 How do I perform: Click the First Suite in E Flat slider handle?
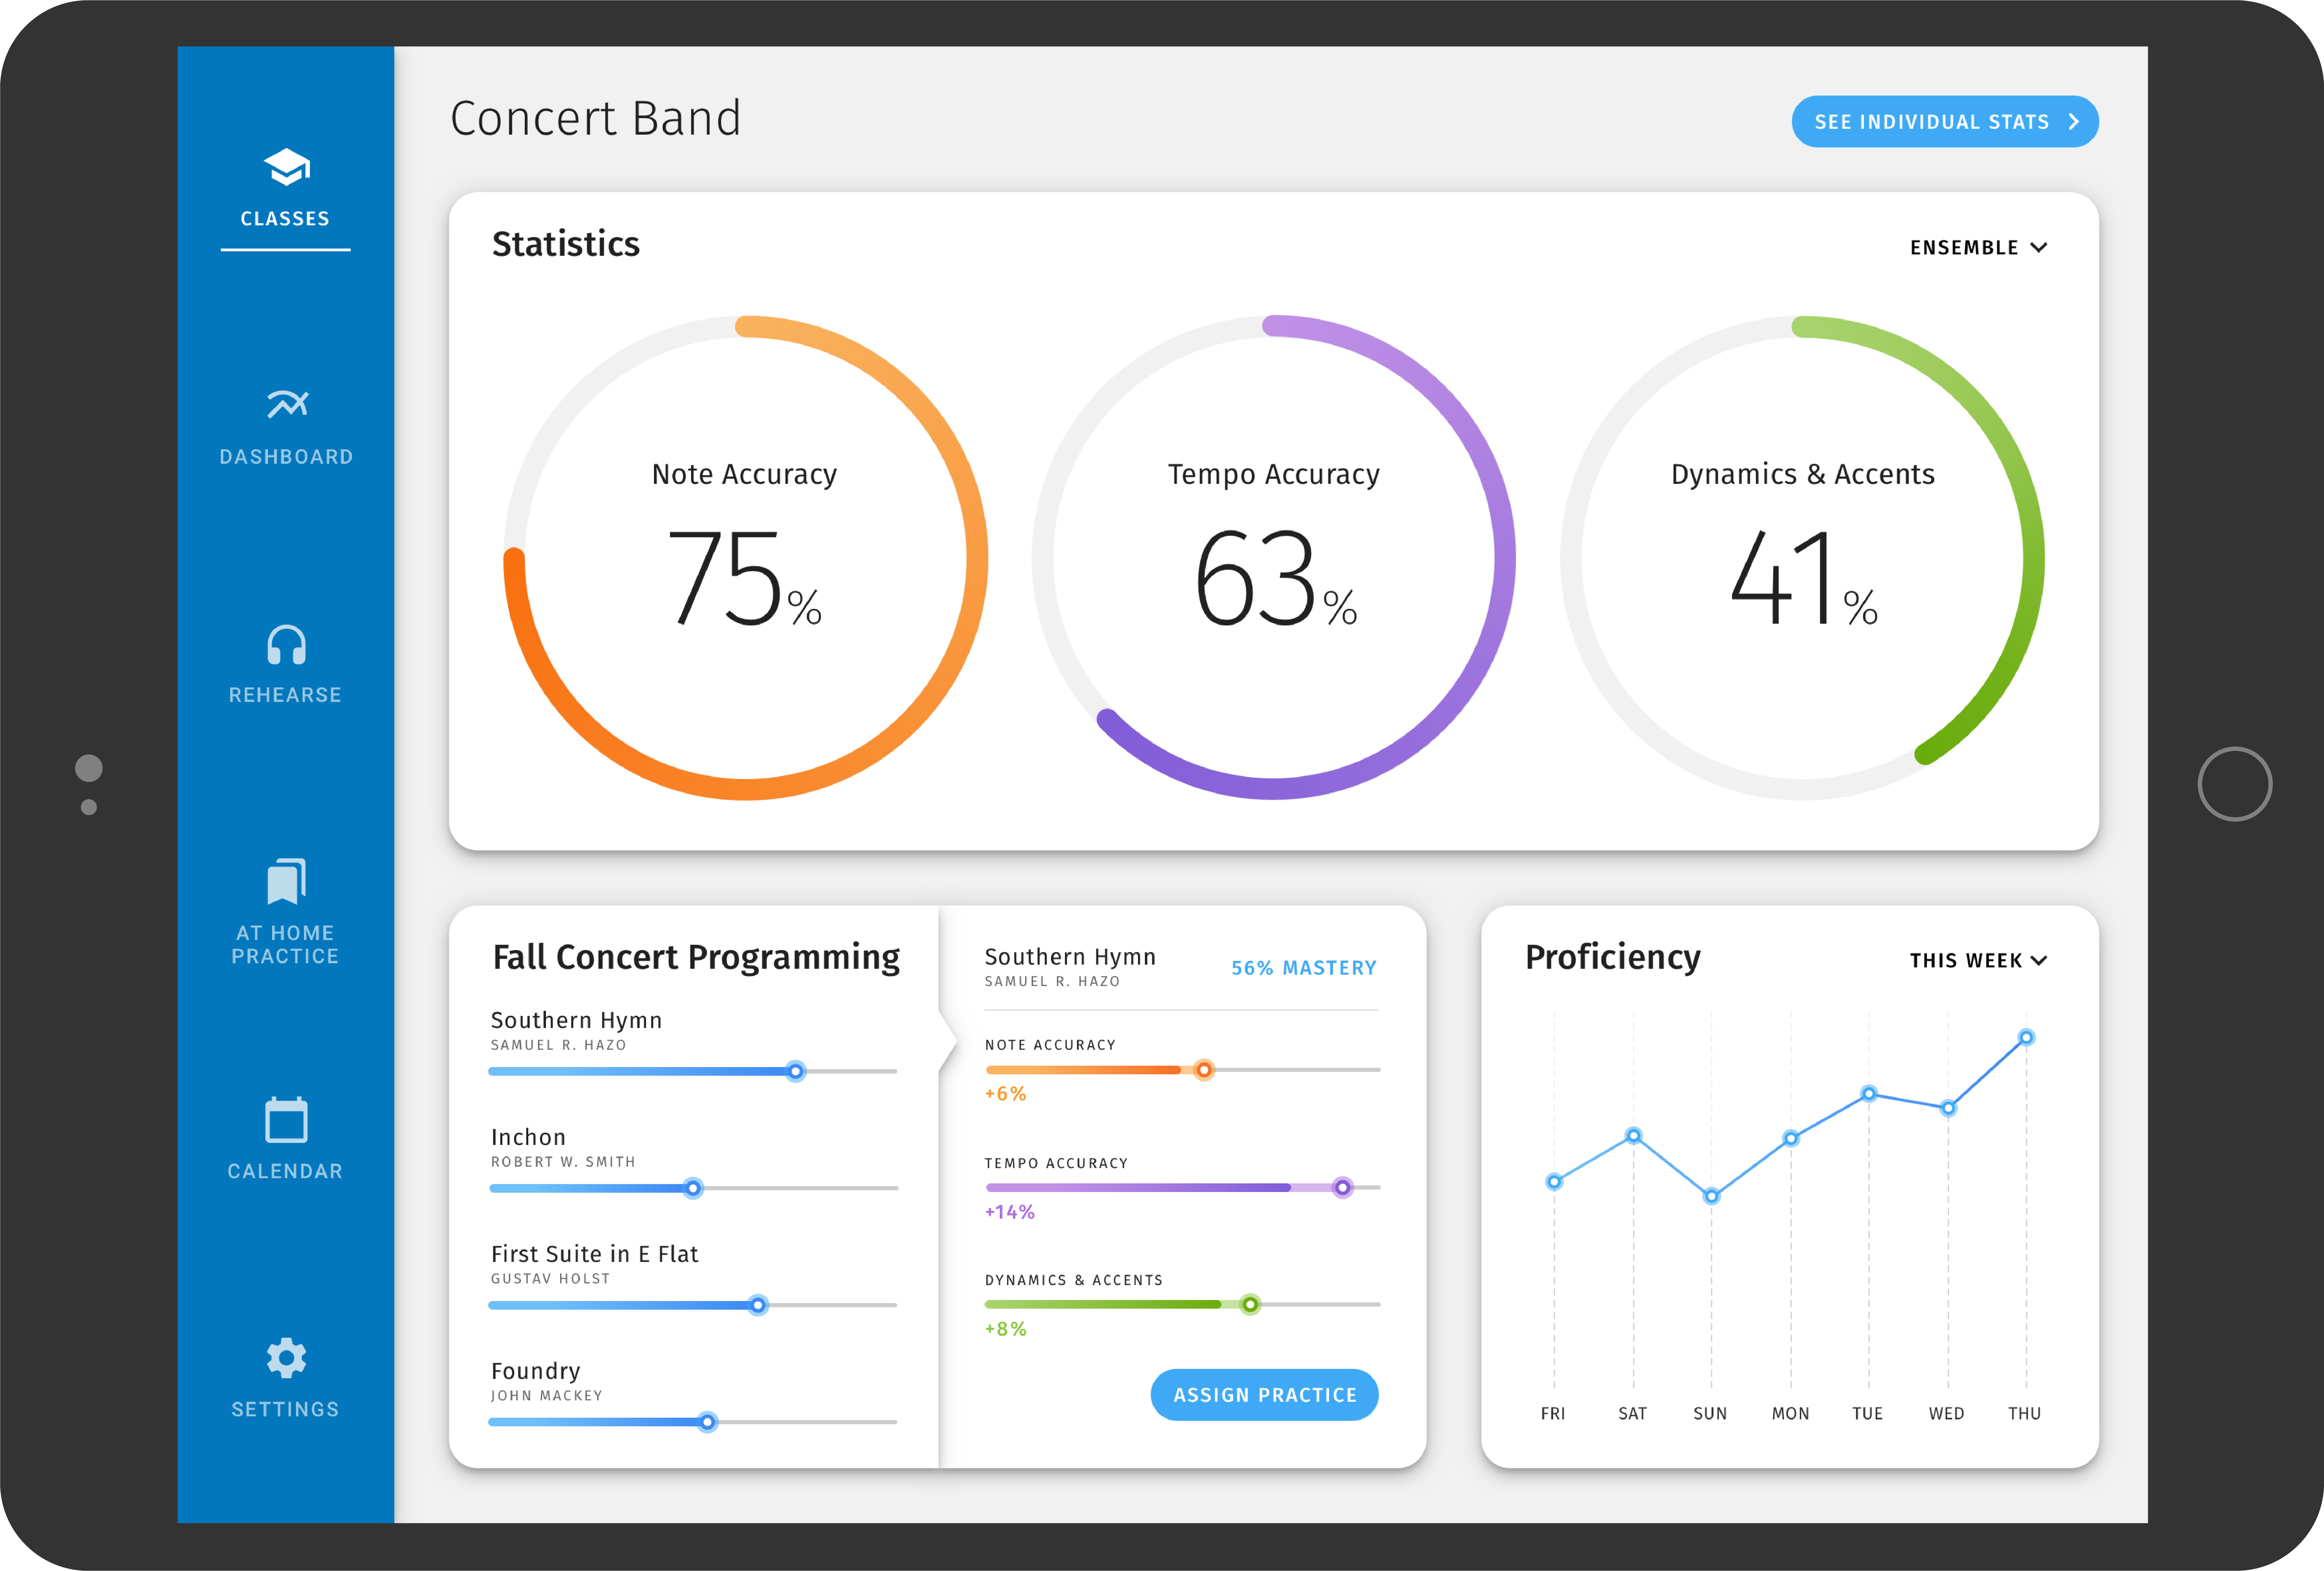[x=758, y=1305]
